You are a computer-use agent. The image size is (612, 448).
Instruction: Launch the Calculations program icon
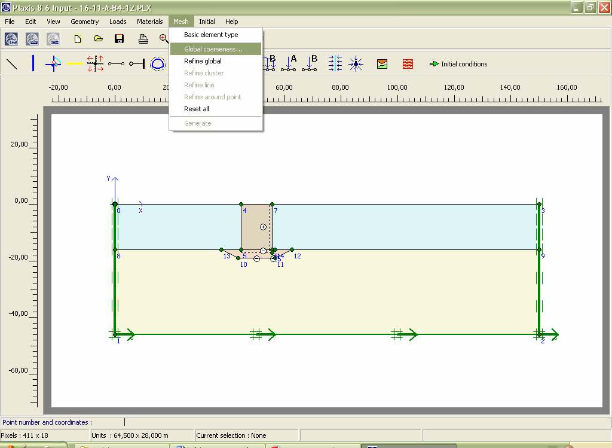[32, 39]
